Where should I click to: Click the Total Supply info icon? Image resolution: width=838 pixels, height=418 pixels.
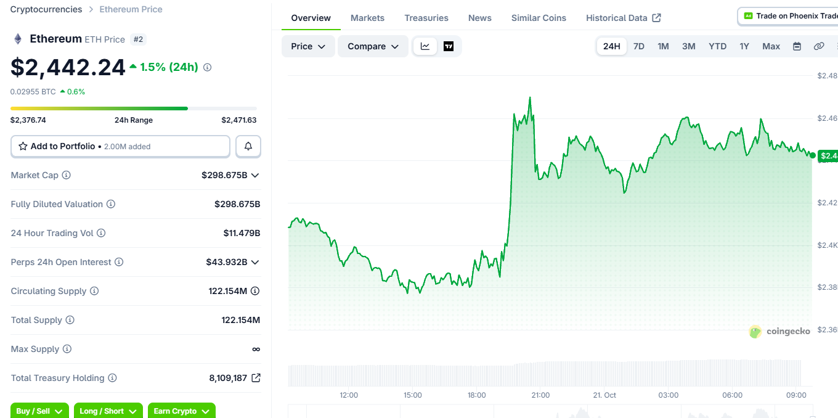pyautogui.click(x=70, y=320)
